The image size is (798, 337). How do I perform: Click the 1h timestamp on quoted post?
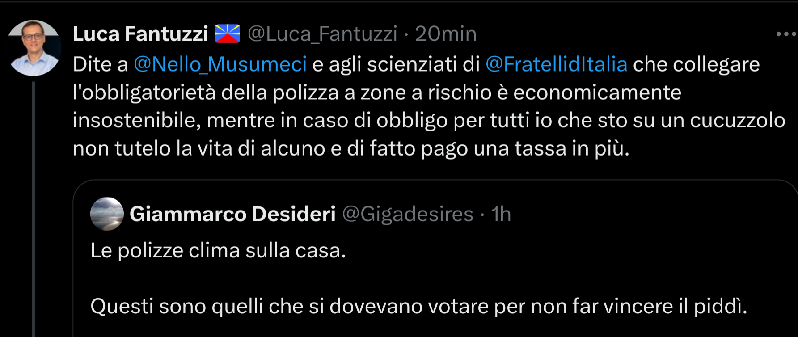(x=501, y=214)
